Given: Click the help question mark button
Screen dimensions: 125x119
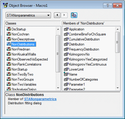Looking at the screenshot, I should pyautogui.click(x=108, y=5).
